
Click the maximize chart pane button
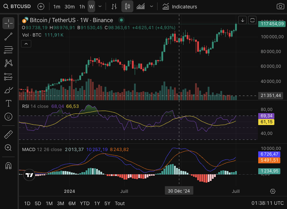[x=252, y=20]
